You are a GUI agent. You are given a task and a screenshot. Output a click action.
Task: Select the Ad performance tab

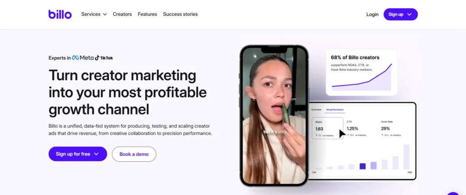point(334,109)
